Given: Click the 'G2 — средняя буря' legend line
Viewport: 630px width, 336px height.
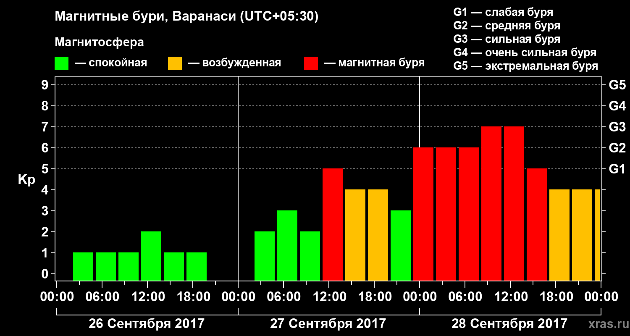Looking at the screenshot, I should click(507, 26).
